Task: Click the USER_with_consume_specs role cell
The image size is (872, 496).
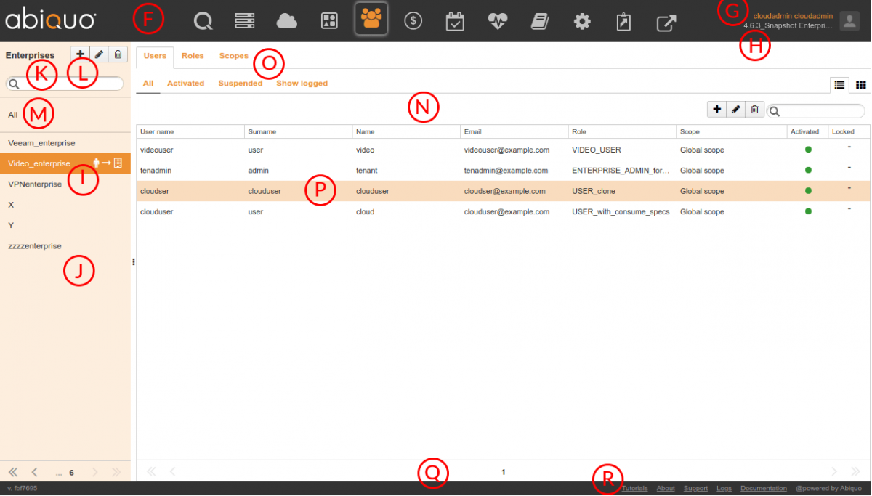Action: (619, 212)
